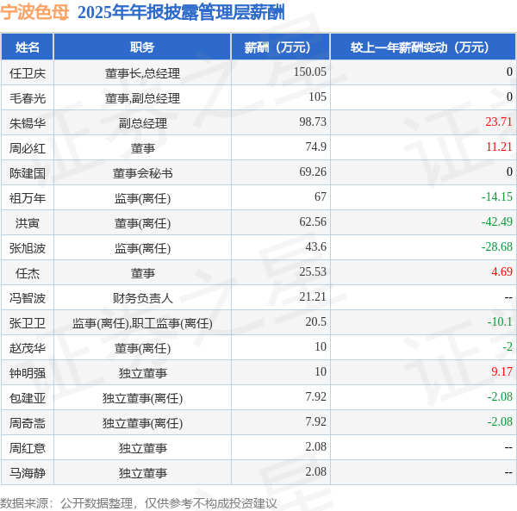
Task: Click the heading 2025年年报披露管理层薪酬
Action: (x=181, y=13)
